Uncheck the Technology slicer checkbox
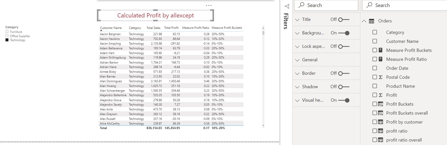The width and height of the screenshot is (447, 145). click(7, 40)
